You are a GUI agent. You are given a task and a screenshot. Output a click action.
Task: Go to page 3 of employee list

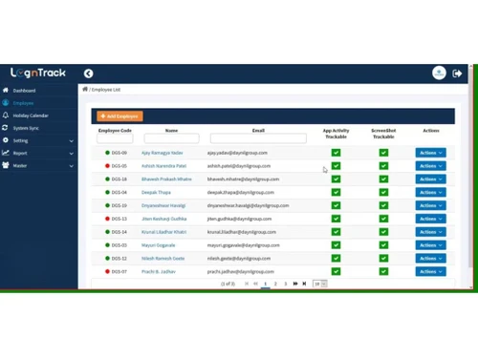(286, 284)
